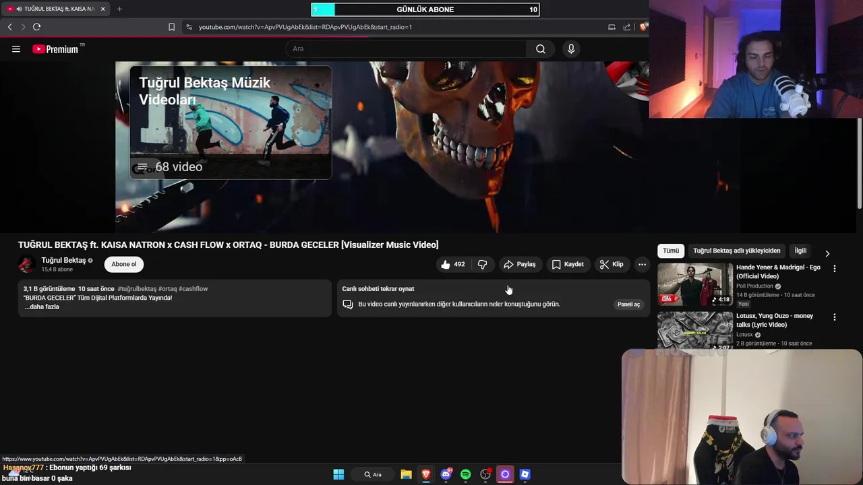Open Spotify from taskbar
863x485 pixels.
pos(465,474)
